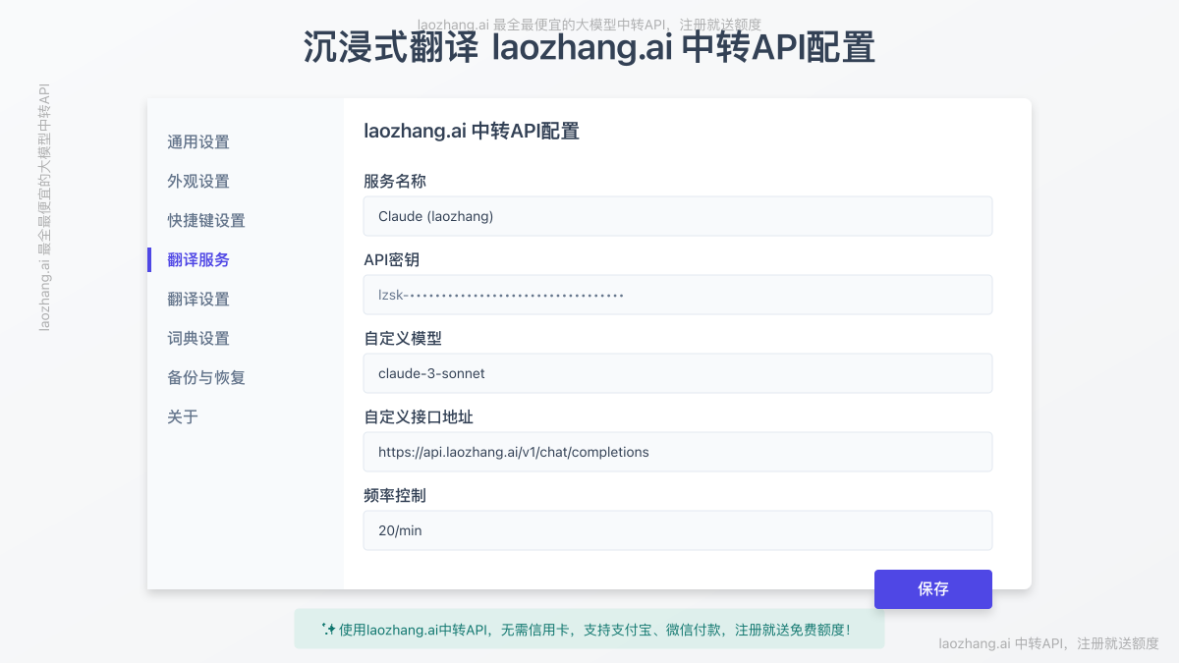Open 词典设置 in the sidebar
The height and width of the screenshot is (663, 1179).
click(x=198, y=338)
